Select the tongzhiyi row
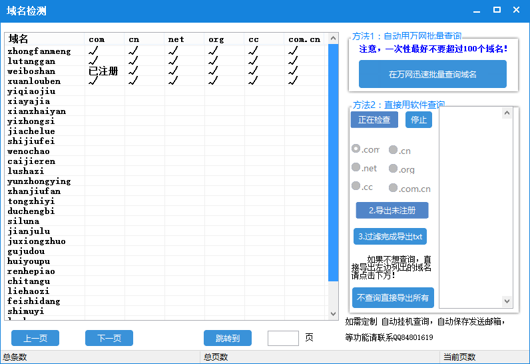530x364 pixels. click(166, 201)
